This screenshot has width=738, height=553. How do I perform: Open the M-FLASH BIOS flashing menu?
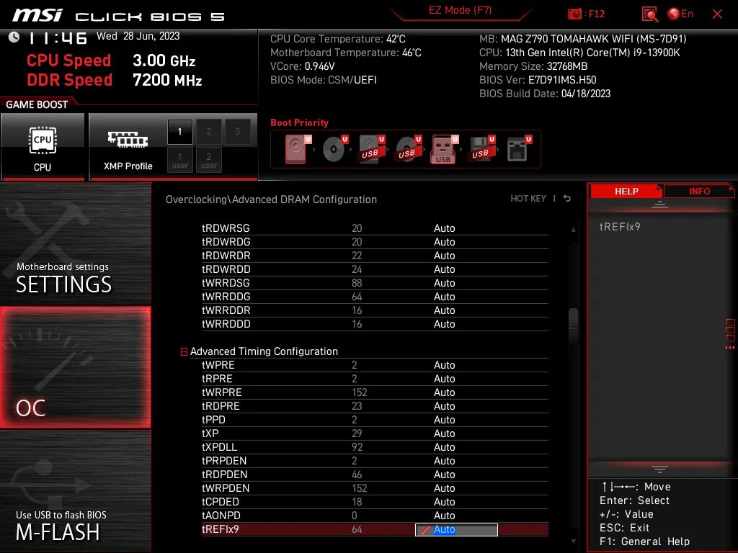(x=75, y=491)
